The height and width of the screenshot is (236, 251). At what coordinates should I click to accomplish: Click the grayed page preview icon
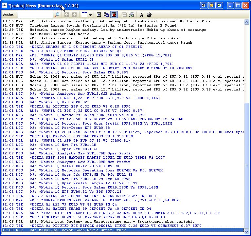coord(124,15)
